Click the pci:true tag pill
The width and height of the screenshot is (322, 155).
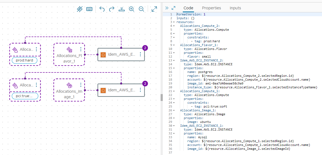tap(25, 96)
